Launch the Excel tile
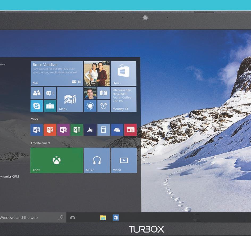The image size is (251, 236). (x=77, y=130)
